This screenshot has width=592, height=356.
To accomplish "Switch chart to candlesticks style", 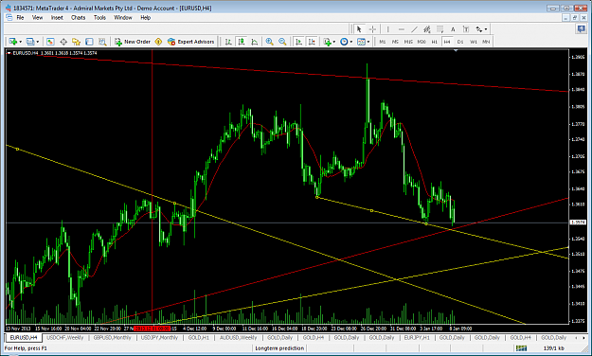I will pyautogui.click(x=242, y=42).
